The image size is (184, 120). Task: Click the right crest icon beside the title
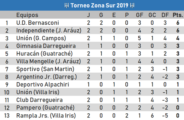tap(132, 6)
